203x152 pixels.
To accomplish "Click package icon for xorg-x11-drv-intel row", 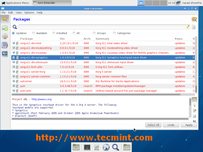I will tap(17, 43).
